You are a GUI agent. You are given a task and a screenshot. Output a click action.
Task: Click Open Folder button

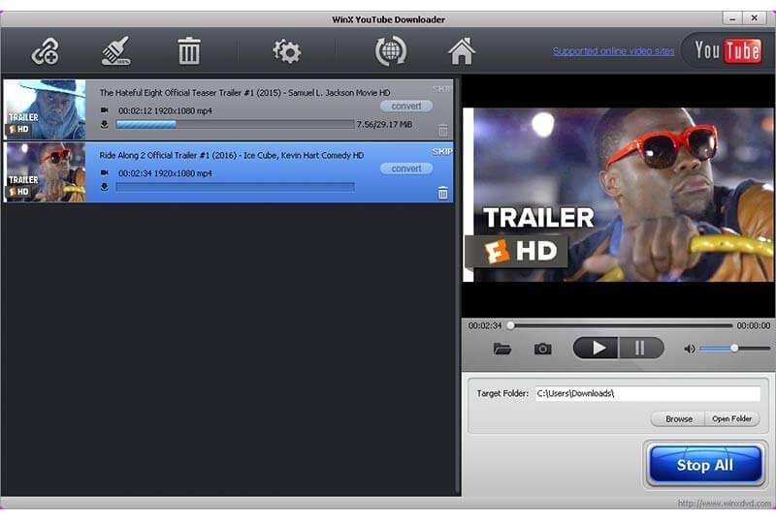732,418
